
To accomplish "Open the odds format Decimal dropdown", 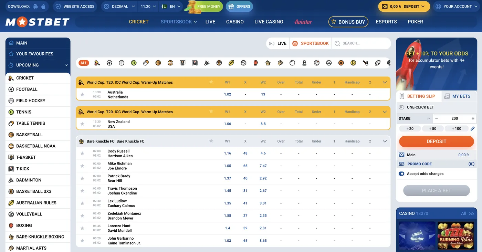I will (x=119, y=6).
